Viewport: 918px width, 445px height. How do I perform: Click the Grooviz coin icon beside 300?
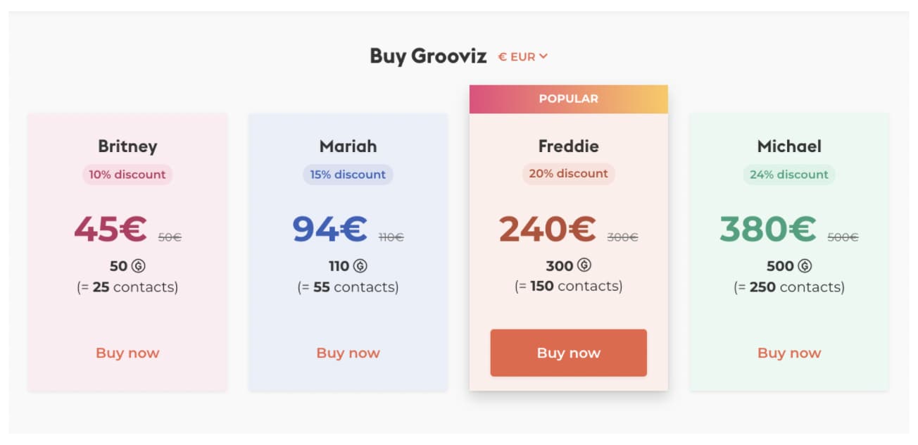click(584, 265)
